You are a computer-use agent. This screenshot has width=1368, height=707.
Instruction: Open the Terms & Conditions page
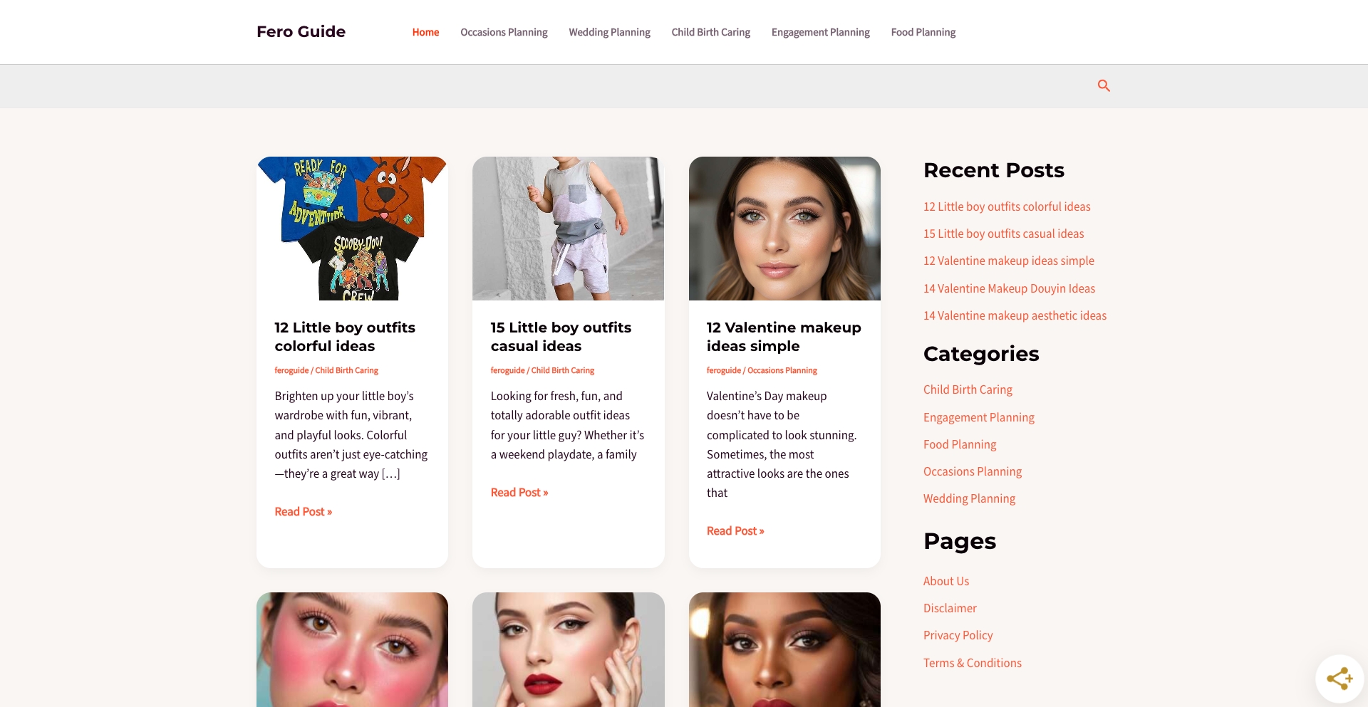(972, 662)
